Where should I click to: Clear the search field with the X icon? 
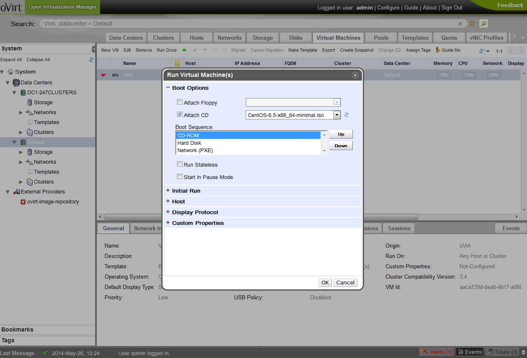pos(460,24)
